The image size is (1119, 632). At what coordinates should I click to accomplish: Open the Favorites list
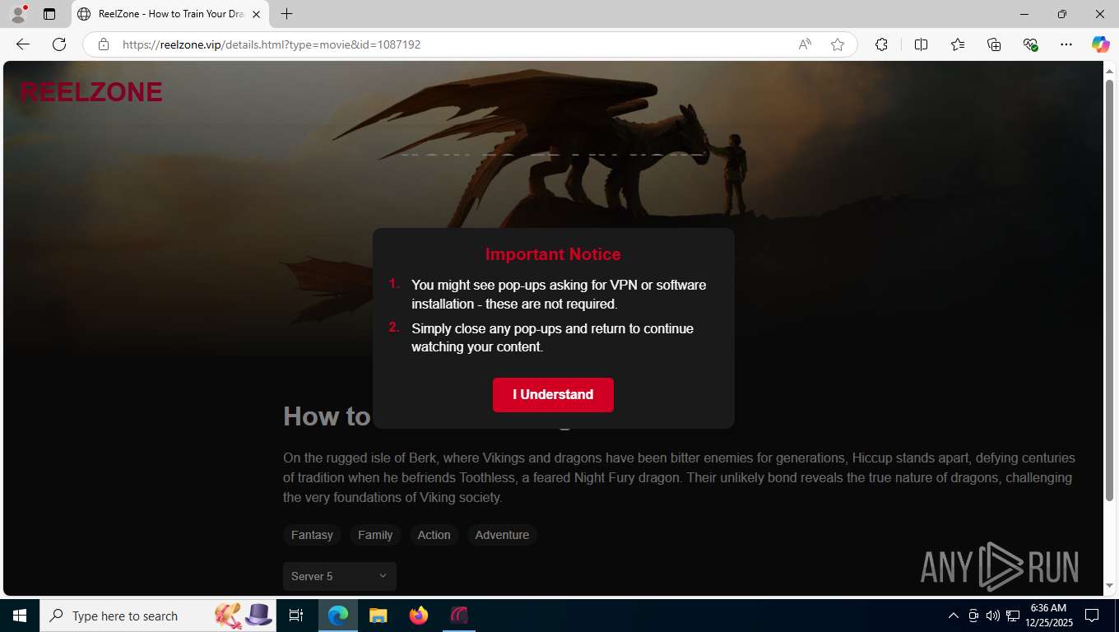tap(958, 44)
